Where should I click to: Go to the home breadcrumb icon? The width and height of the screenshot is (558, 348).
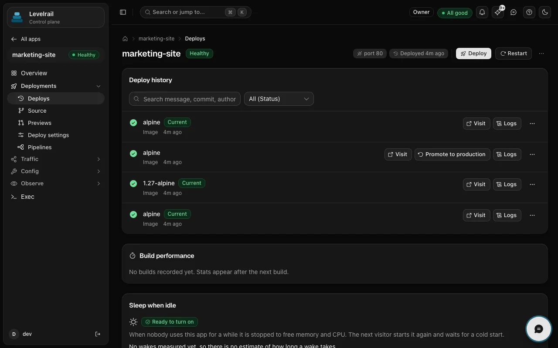125,39
